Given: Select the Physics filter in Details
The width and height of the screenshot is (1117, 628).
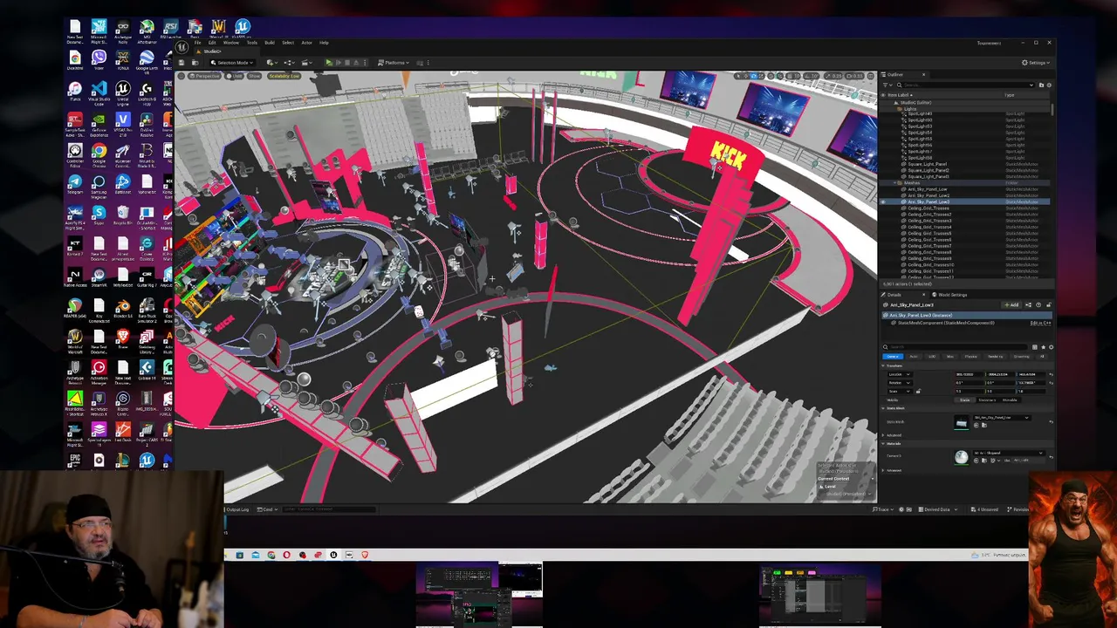Looking at the screenshot, I should 971,357.
